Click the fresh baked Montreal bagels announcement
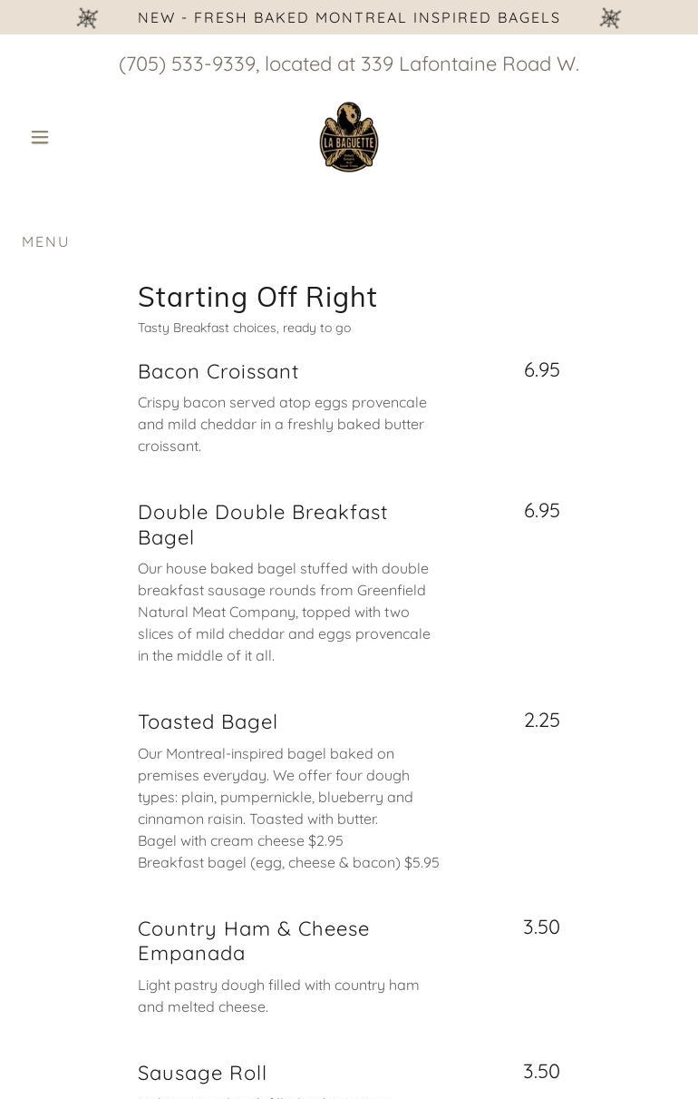The height and width of the screenshot is (1099, 698). [x=349, y=18]
